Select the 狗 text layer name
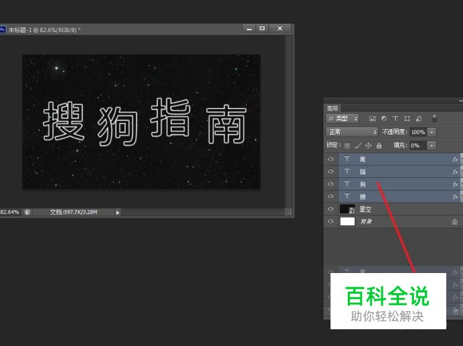Screen dimensions: 463x346 363,184
